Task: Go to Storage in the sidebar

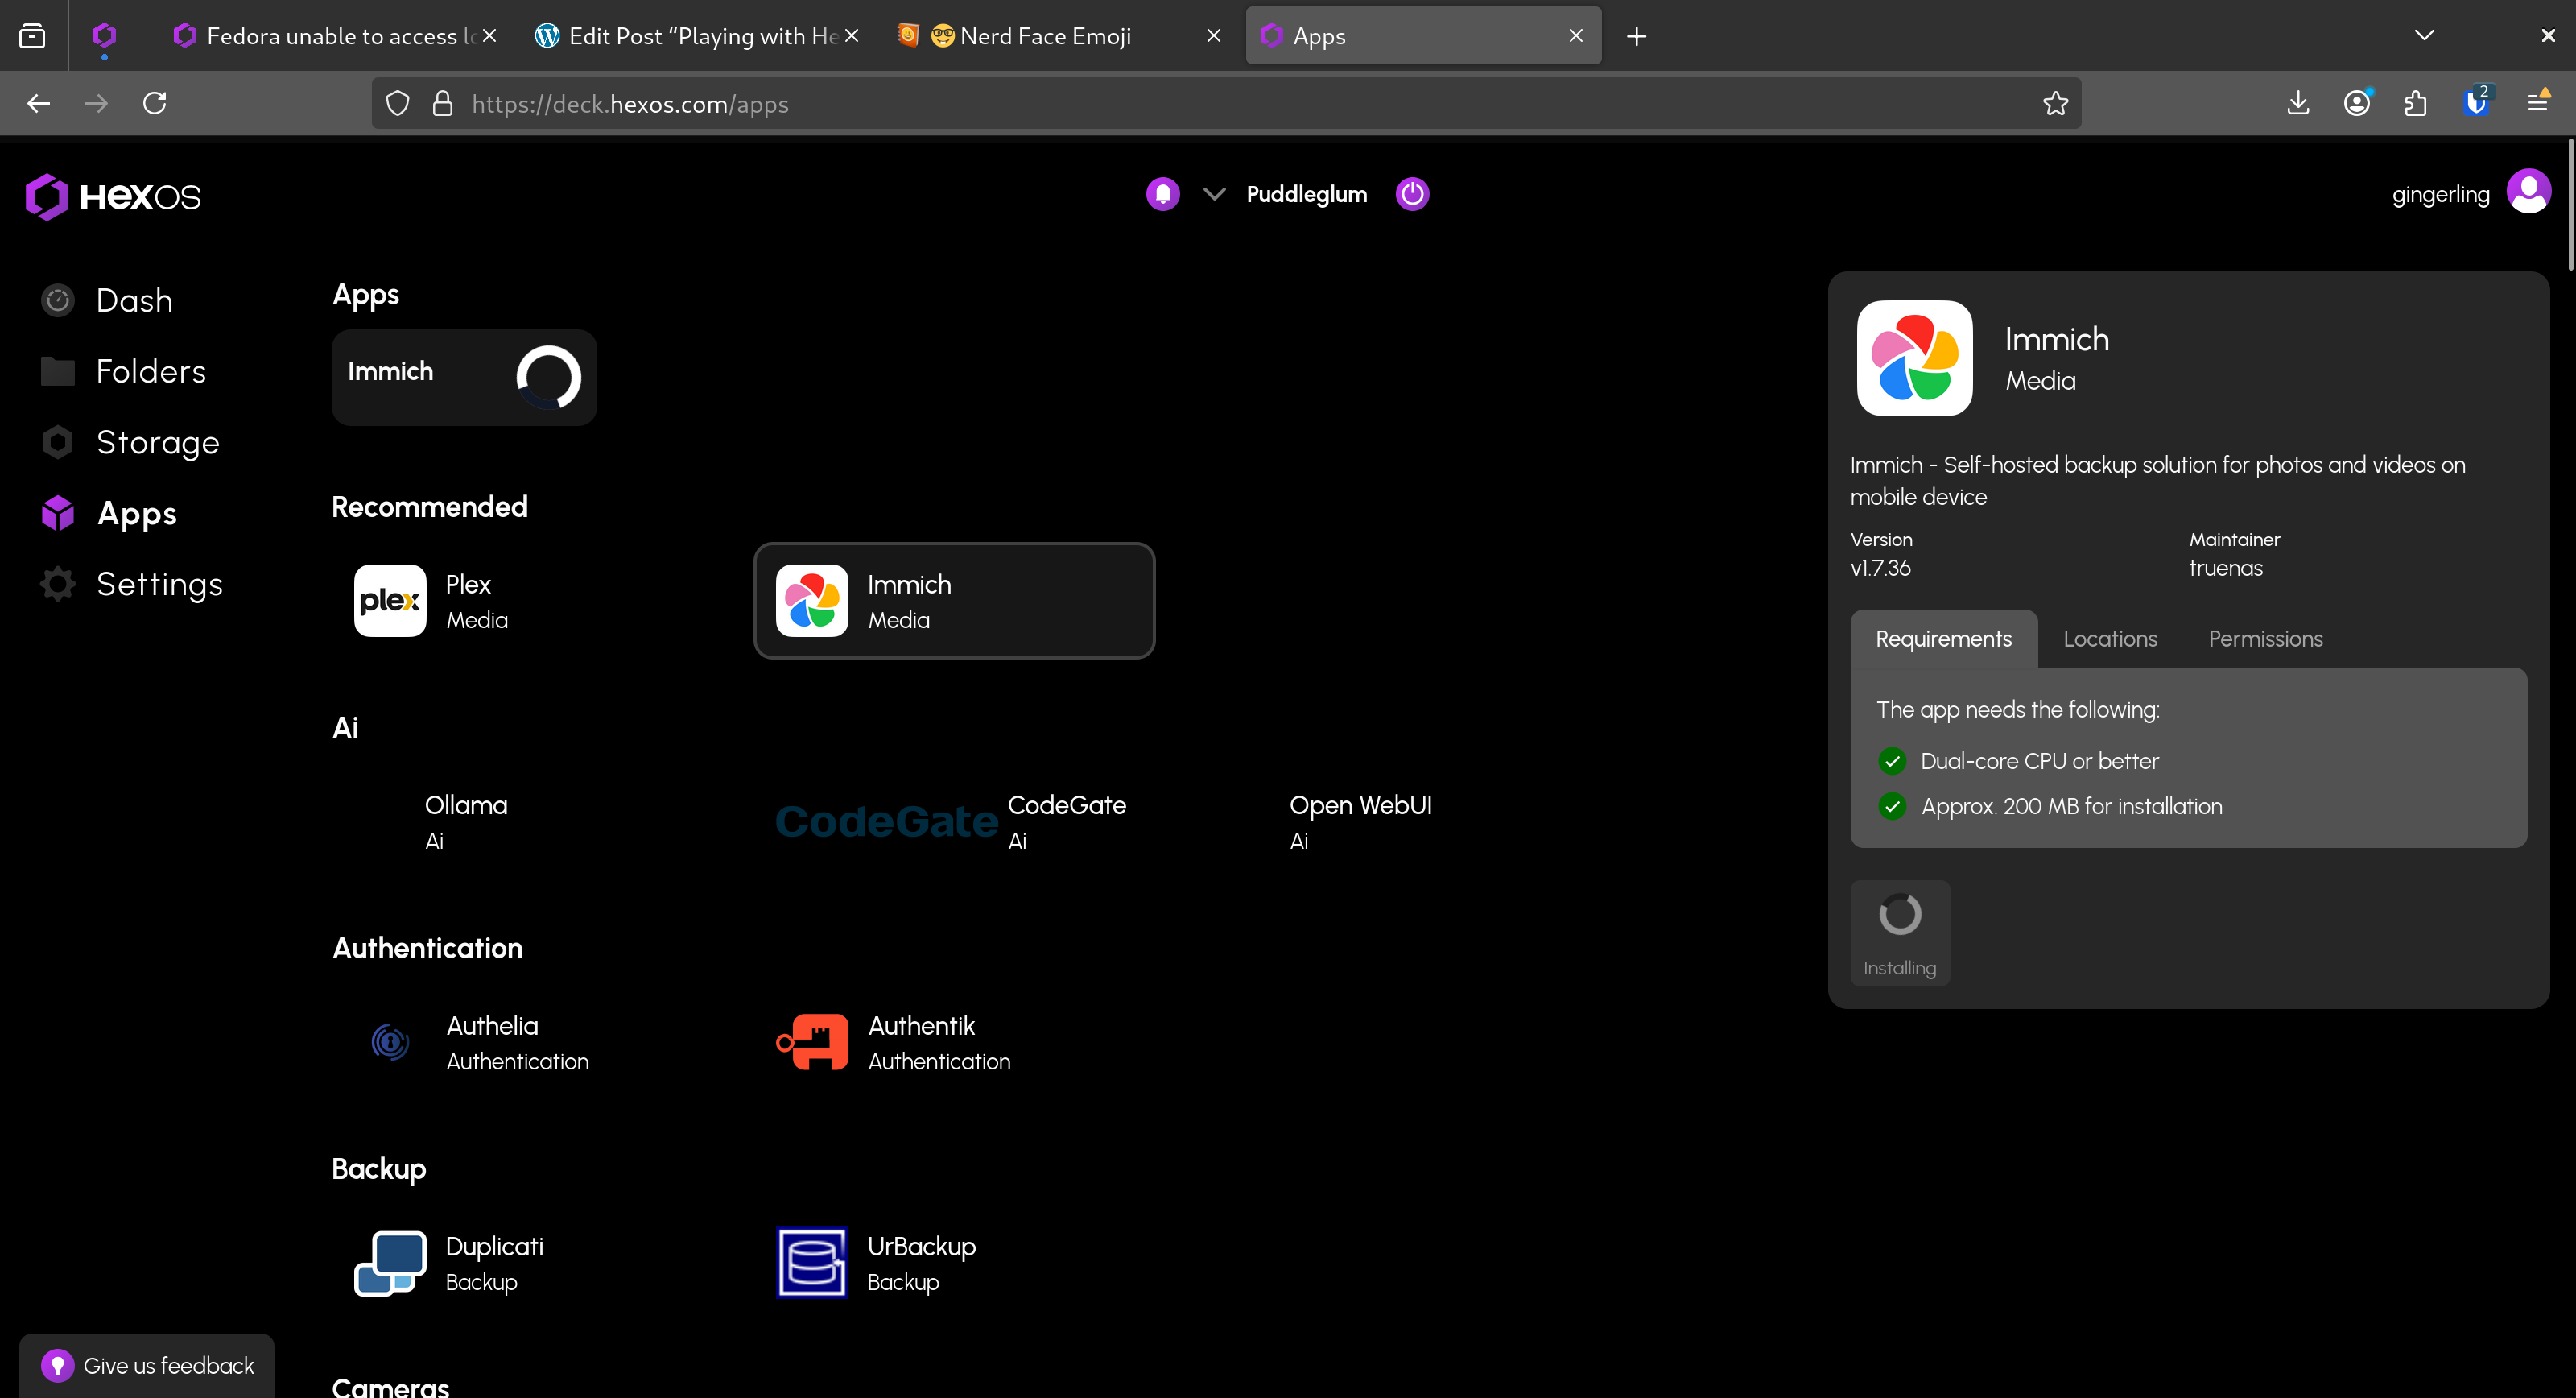Action: 157,442
